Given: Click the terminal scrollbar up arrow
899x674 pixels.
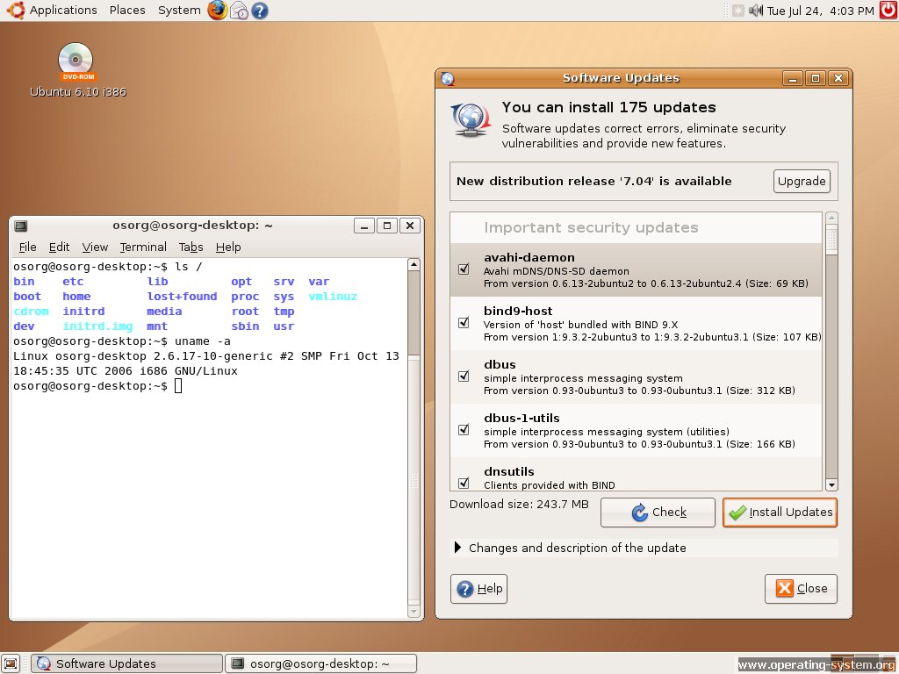Looking at the screenshot, I should (x=414, y=264).
